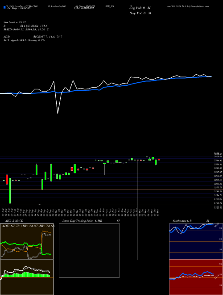The image size is (223, 295).
Task: Click 'ADX signal: SELL Slowing @ 2%'
Action: pyautogui.click(x=24, y=40)
